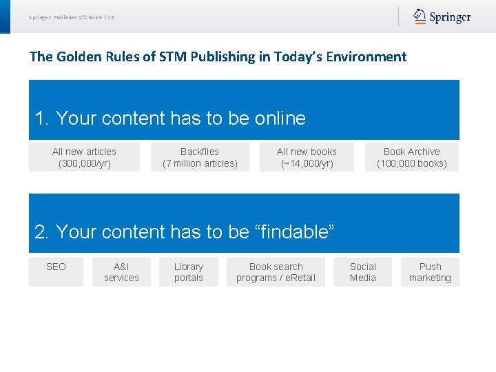This screenshot has height=372, width=496.
Task: Select the 'Backfiles (7 million articles)' box
Action: click(x=200, y=157)
